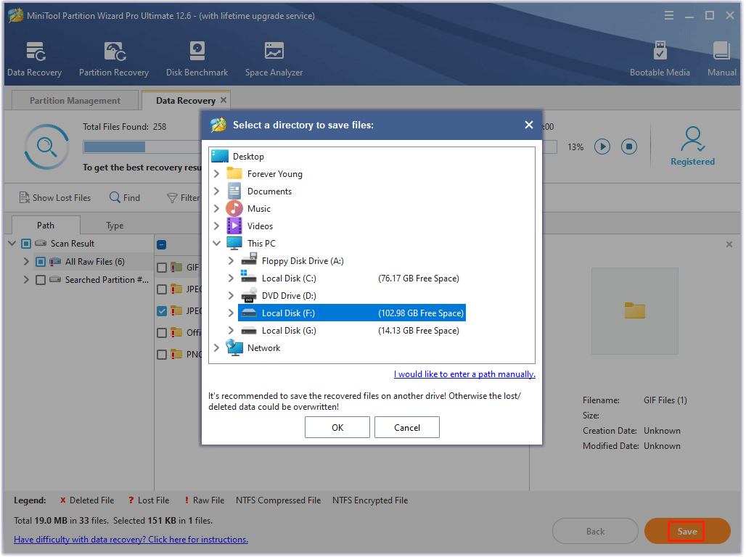Expand the Searched Partition node

(x=26, y=280)
